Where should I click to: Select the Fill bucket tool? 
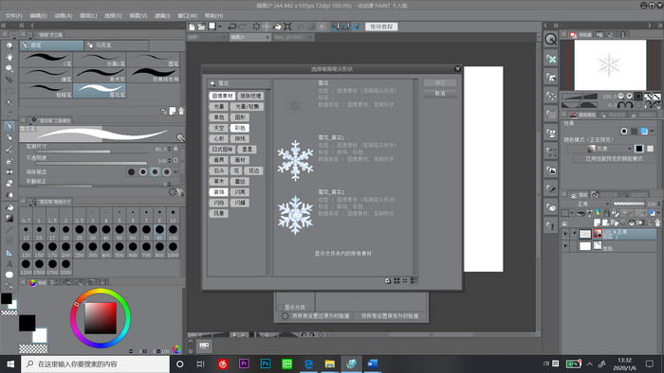click(9, 207)
